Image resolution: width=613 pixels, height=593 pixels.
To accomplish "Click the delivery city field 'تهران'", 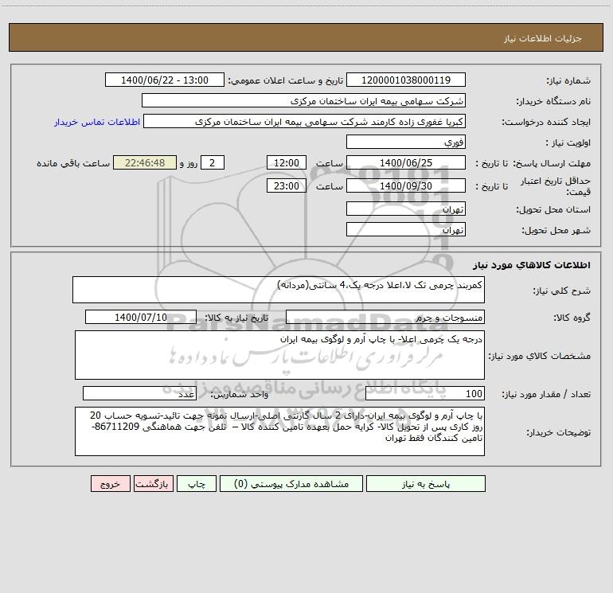I will tap(406, 229).
